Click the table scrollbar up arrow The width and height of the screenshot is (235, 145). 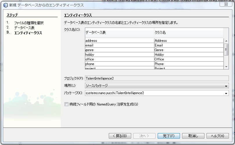pos(226,41)
